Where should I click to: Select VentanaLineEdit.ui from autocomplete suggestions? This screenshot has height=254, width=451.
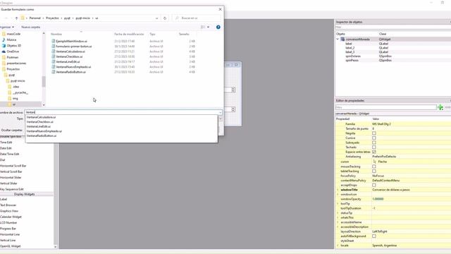click(x=39, y=126)
